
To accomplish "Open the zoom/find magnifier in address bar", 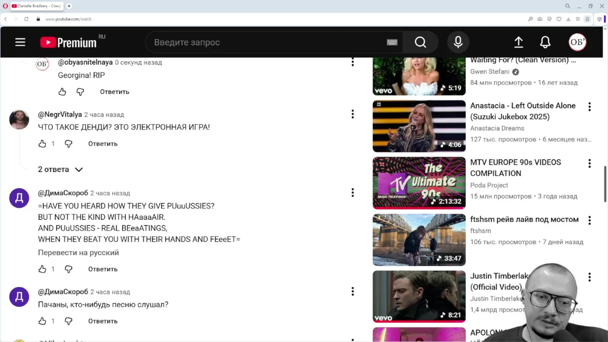I will tap(530, 19).
